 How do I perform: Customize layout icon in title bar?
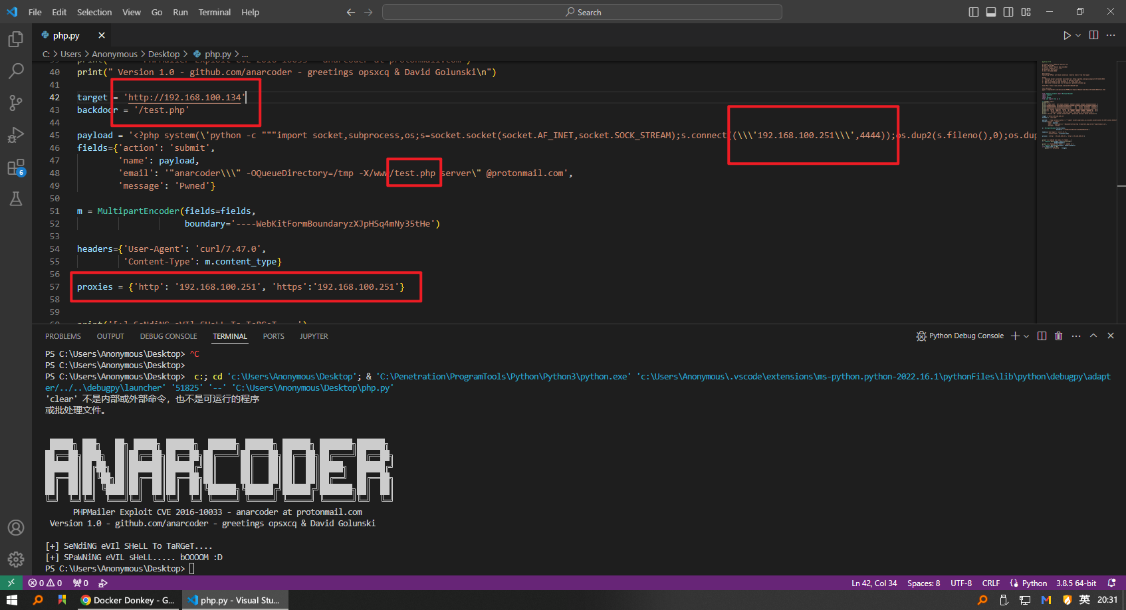click(1026, 12)
